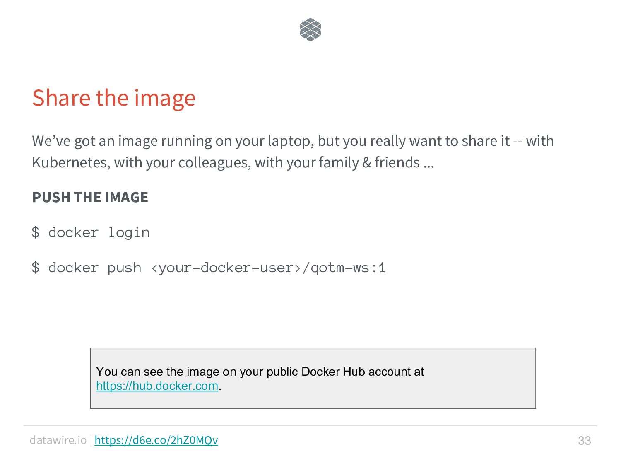Screen dimensions: 621x466
Task: Click the horizontal footer divider line
Action: coord(310,426)
